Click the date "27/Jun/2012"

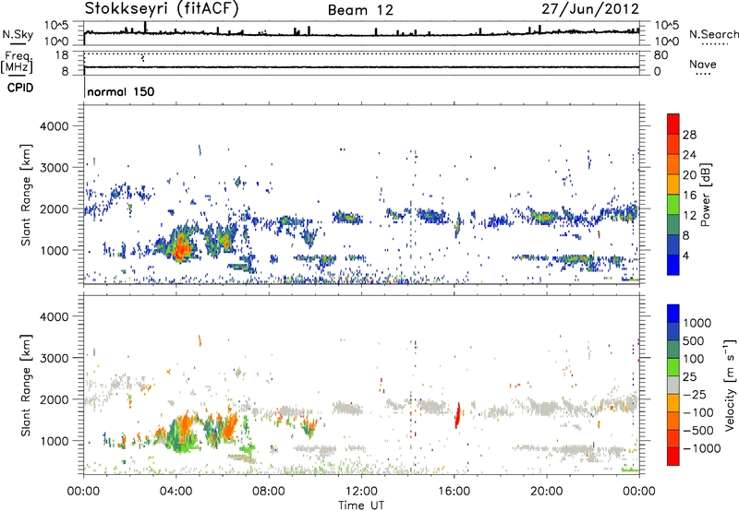pos(590,8)
